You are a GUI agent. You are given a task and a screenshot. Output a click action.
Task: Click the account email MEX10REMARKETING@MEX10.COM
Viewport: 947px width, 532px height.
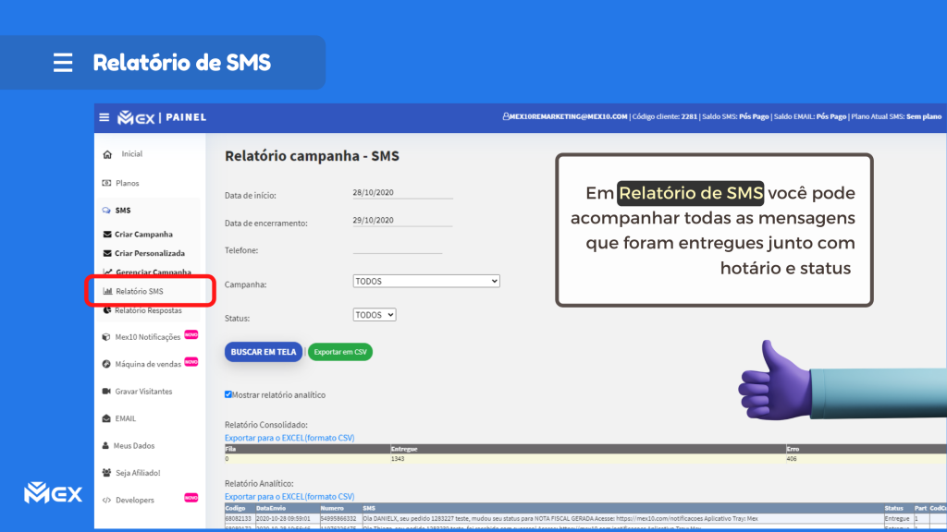point(569,116)
